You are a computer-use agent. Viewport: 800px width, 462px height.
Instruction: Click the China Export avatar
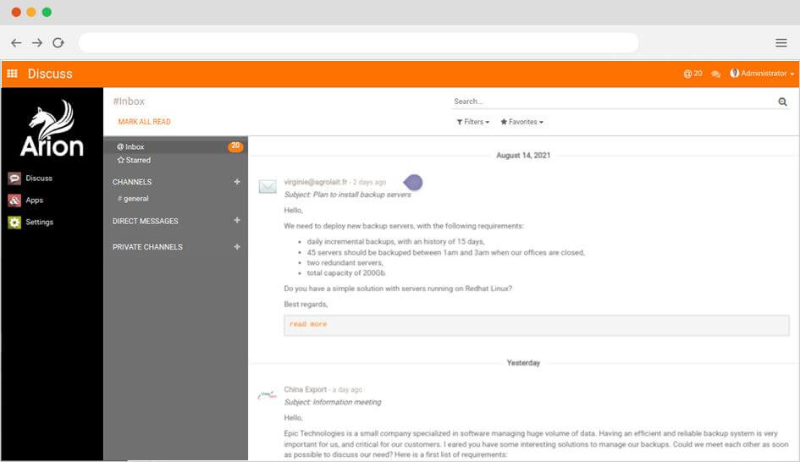(268, 394)
